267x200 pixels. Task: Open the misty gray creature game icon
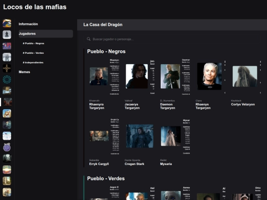click(x=7, y=57)
